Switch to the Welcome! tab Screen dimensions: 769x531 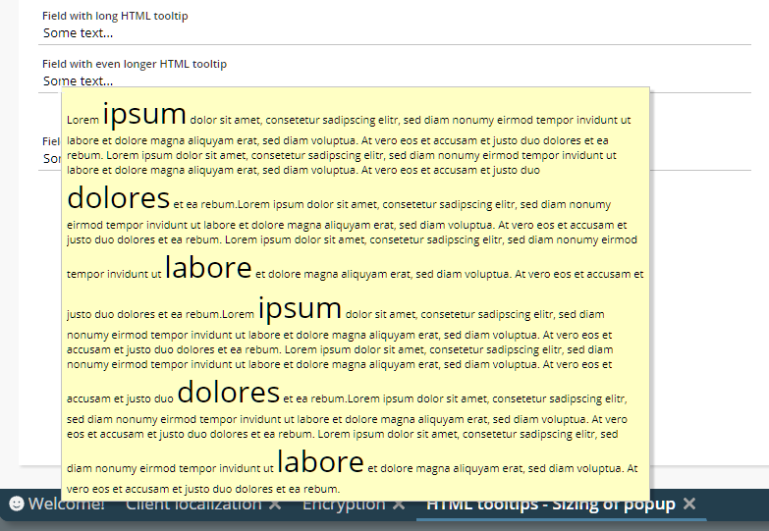pos(66,504)
